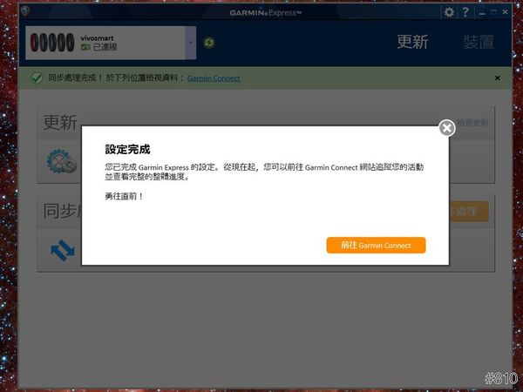Click the 前往 Garmin Connect button
The image size is (523, 392).
point(376,246)
